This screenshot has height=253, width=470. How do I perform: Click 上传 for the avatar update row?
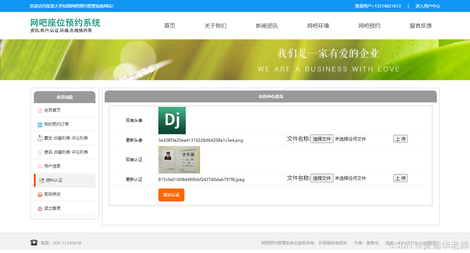tap(400, 139)
